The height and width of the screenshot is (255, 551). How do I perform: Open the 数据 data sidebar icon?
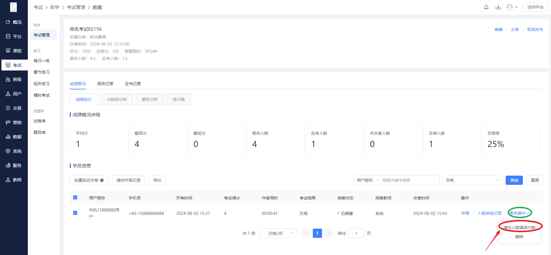(8, 137)
